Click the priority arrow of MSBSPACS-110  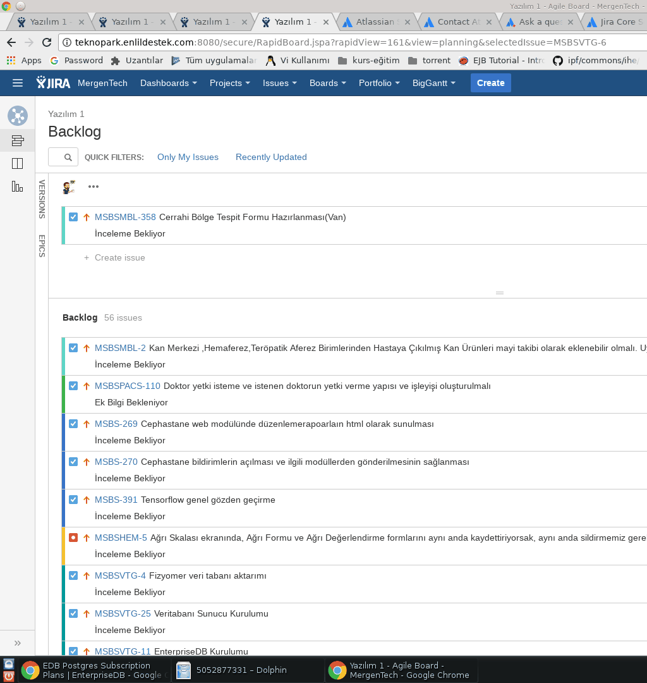click(x=86, y=386)
